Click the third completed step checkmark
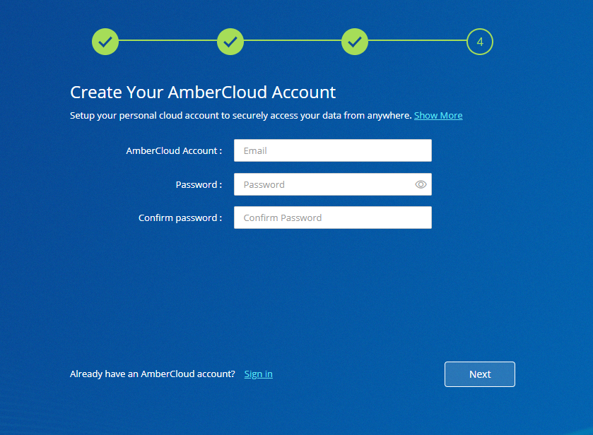This screenshot has width=593, height=435. click(355, 42)
